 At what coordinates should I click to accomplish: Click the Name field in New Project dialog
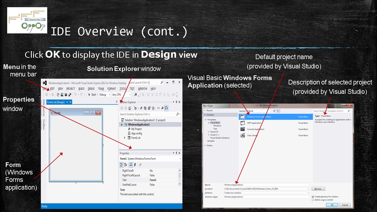click(x=266, y=185)
